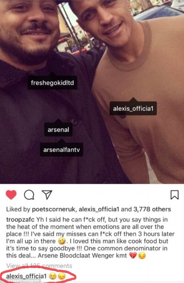184x283 pixels.
Task: Save the post with the bookmark icon
Action: (x=174, y=195)
